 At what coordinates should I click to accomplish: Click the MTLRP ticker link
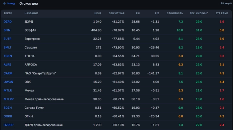(9, 99)
